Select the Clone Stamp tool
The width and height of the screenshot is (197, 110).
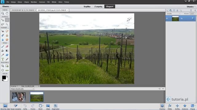[7, 35]
